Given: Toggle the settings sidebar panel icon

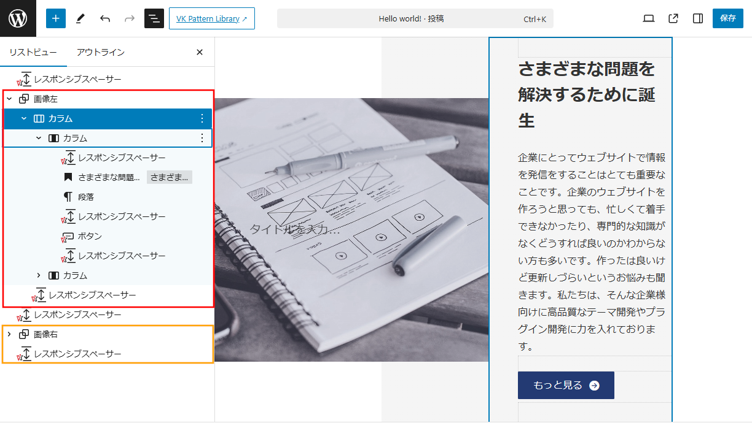Looking at the screenshot, I should click(x=698, y=18).
